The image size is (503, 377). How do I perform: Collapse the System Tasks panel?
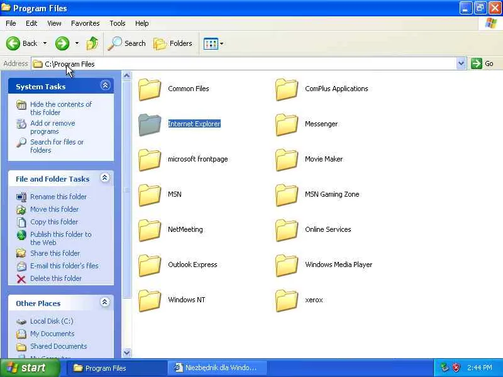pos(105,85)
